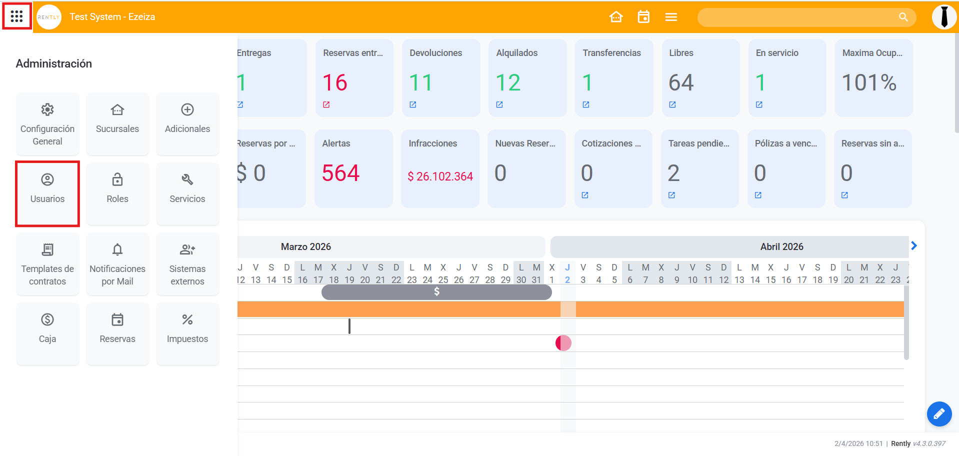Select Configuración General tile
Viewport: 959px width, 456px height.
(x=47, y=124)
